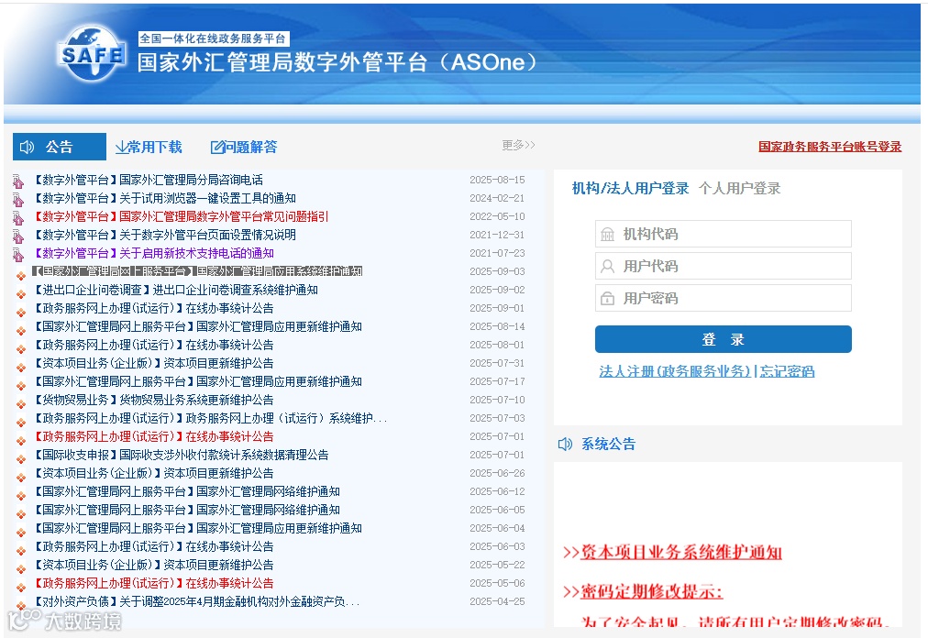Open 关于数字外管平台页面设置情况说明
The image size is (928, 638).
click(164, 235)
